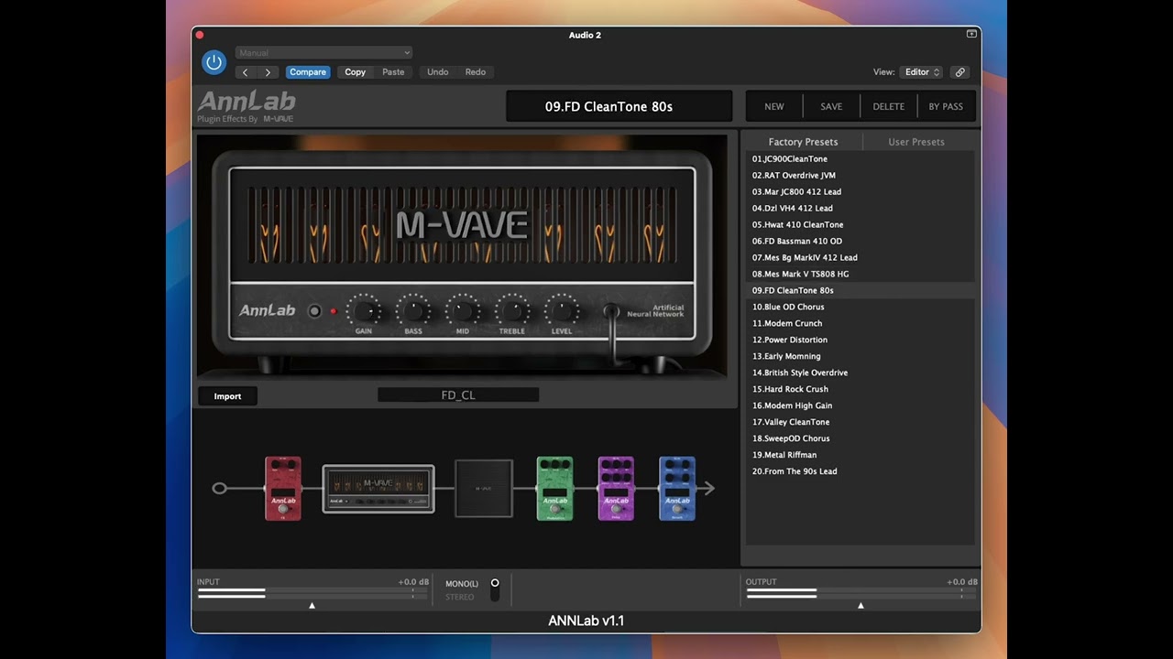1173x659 pixels.
Task: Click the SAVE preset button
Action: (x=831, y=106)
